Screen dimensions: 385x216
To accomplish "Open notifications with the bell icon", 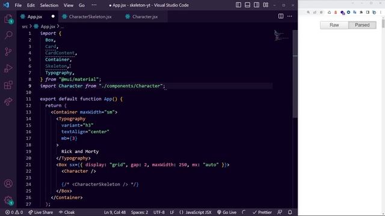I will [x=290, y=212].
